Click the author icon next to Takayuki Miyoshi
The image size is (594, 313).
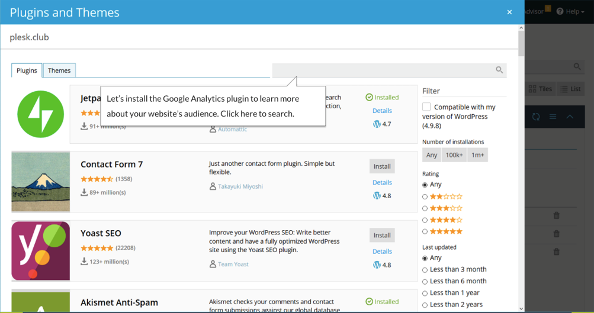coord(213,186)
